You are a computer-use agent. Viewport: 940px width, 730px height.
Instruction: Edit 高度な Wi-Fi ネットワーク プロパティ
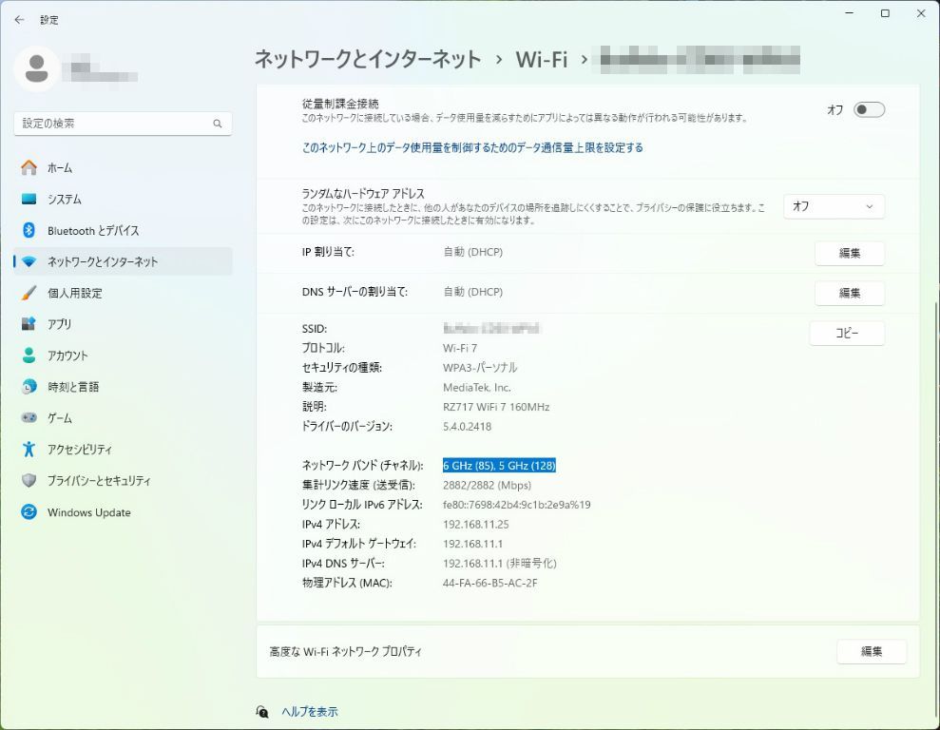871,652
